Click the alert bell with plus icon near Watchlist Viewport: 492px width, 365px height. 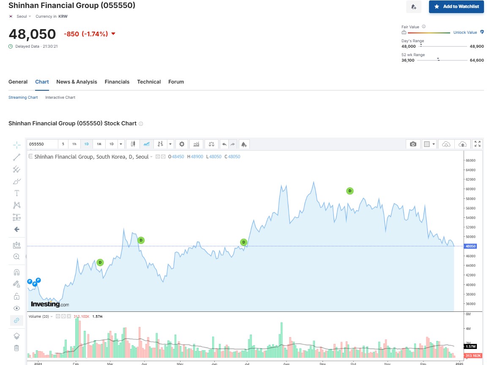(x=413, y=7)
